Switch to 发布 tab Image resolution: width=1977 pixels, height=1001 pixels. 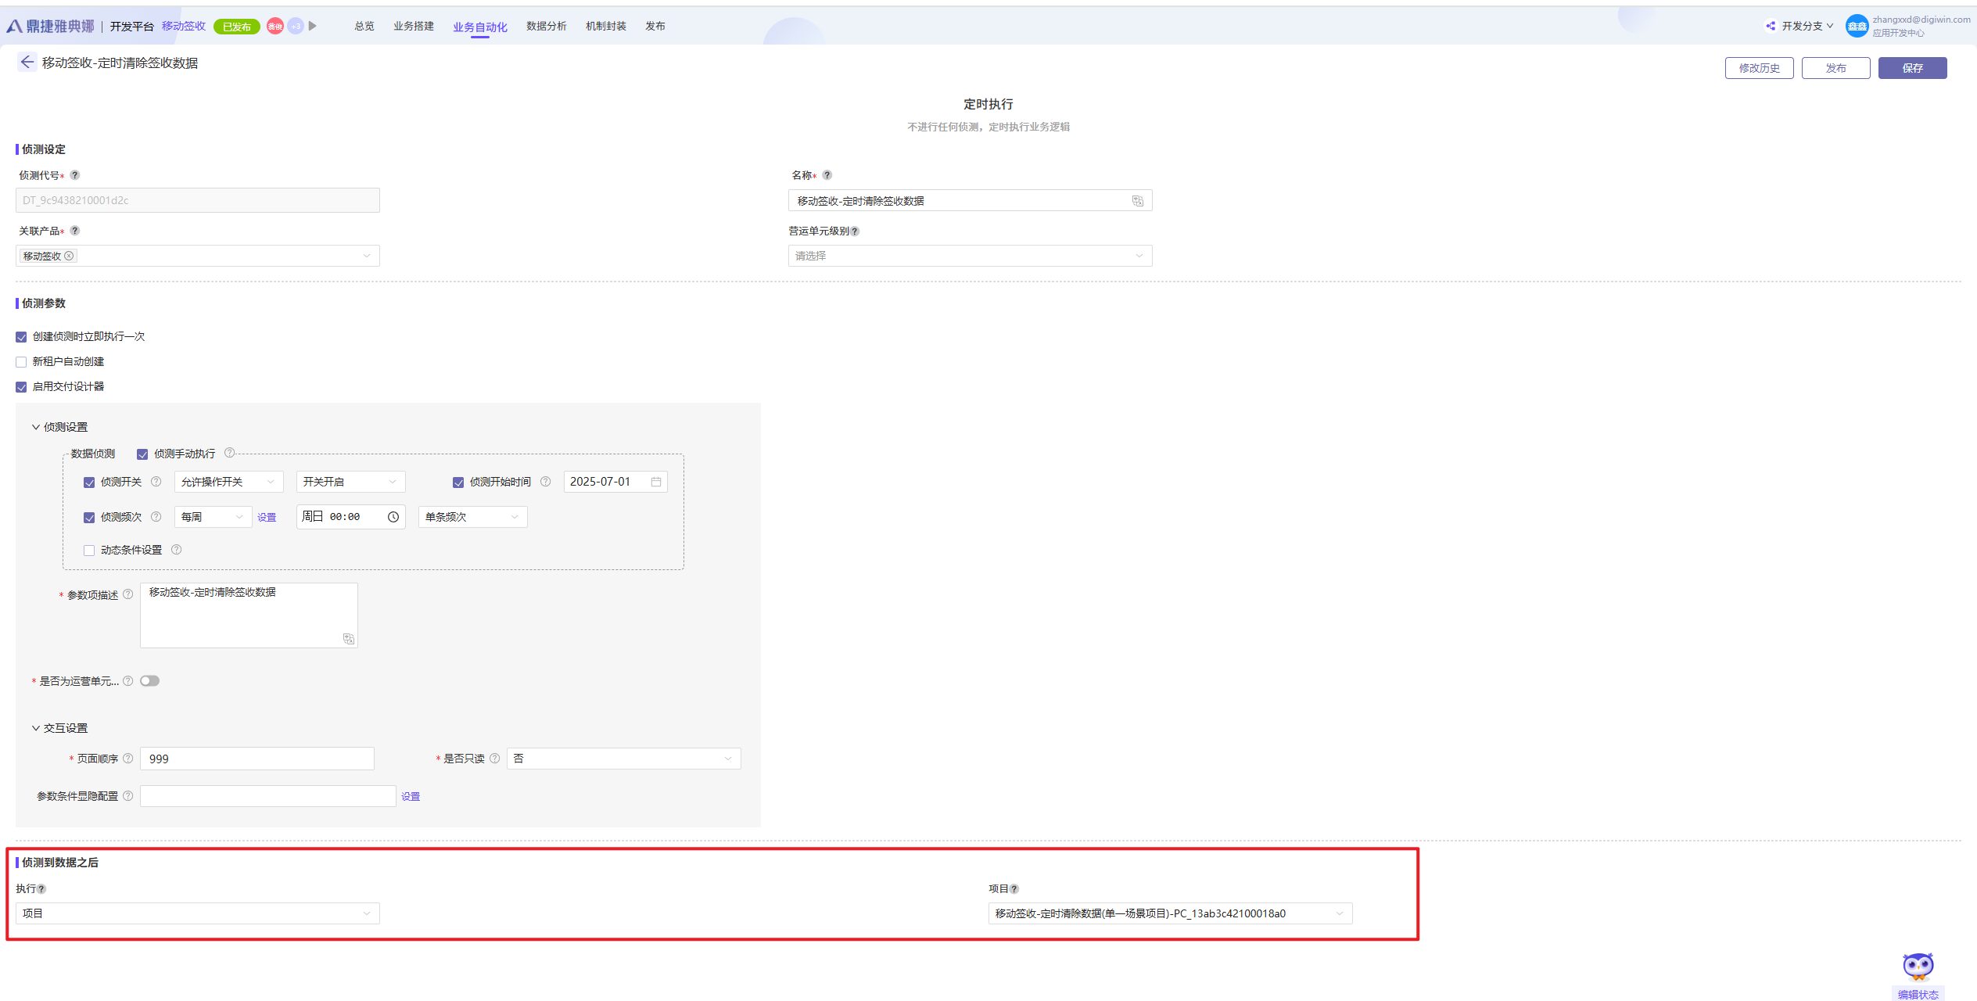point(655,26)
